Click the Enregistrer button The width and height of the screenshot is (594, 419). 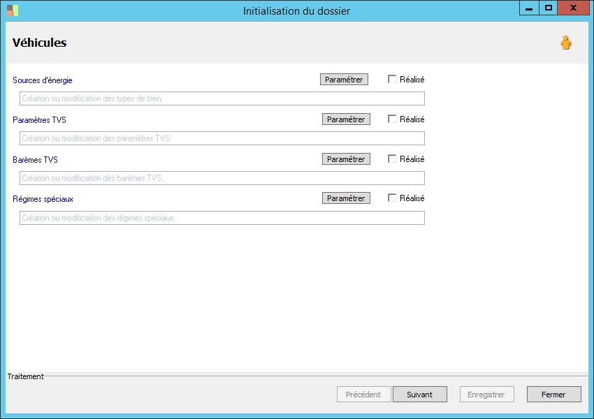tap(487, 395)
